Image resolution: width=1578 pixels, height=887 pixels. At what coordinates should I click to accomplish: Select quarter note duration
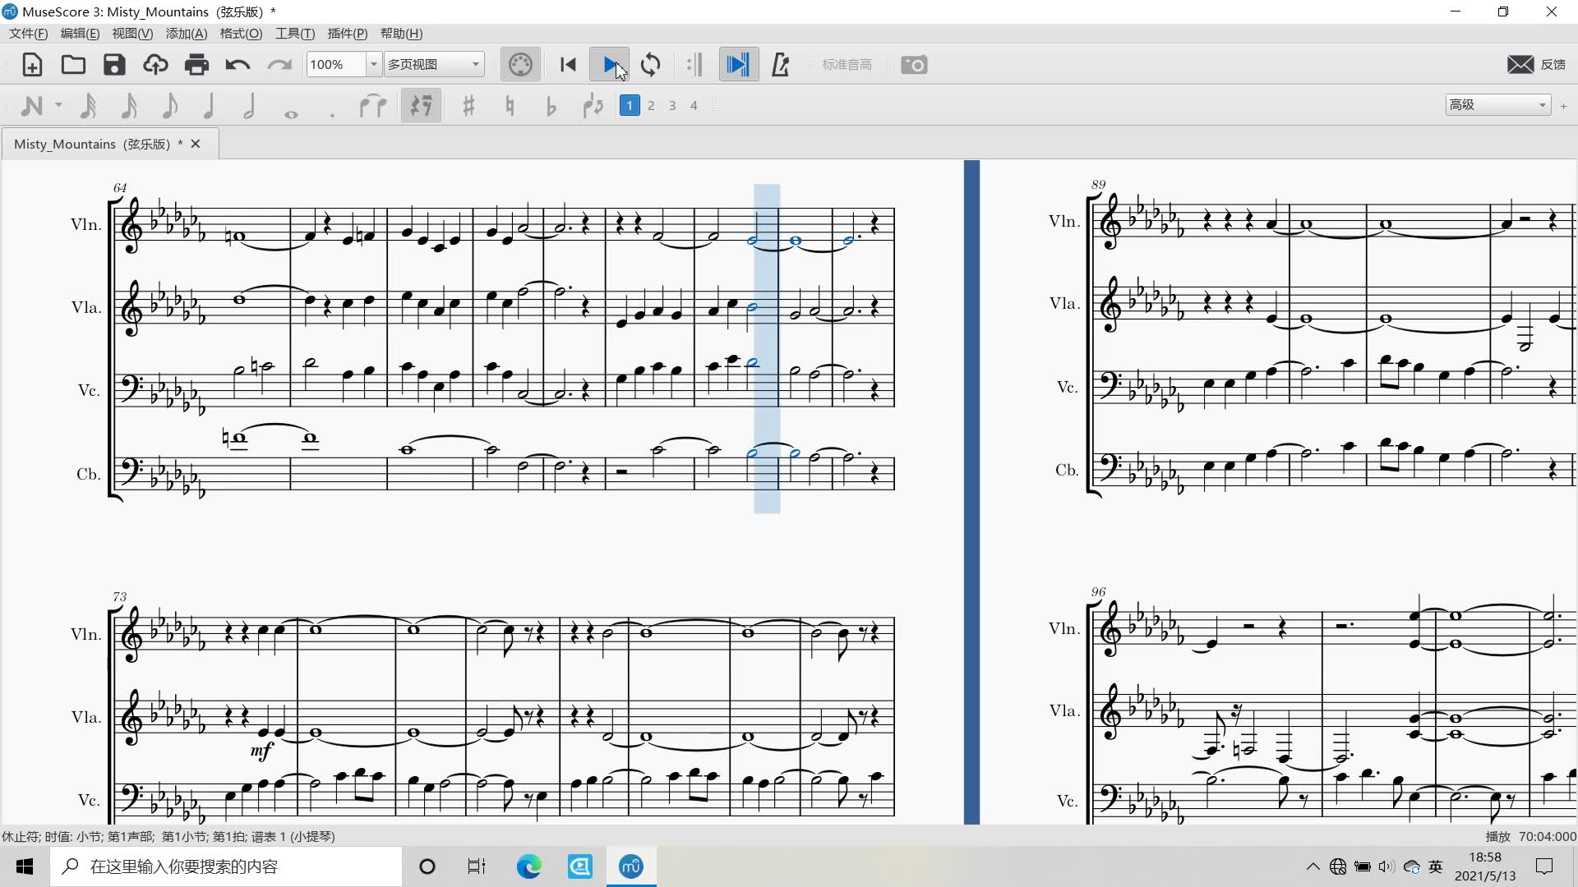[x=209, y=105]
